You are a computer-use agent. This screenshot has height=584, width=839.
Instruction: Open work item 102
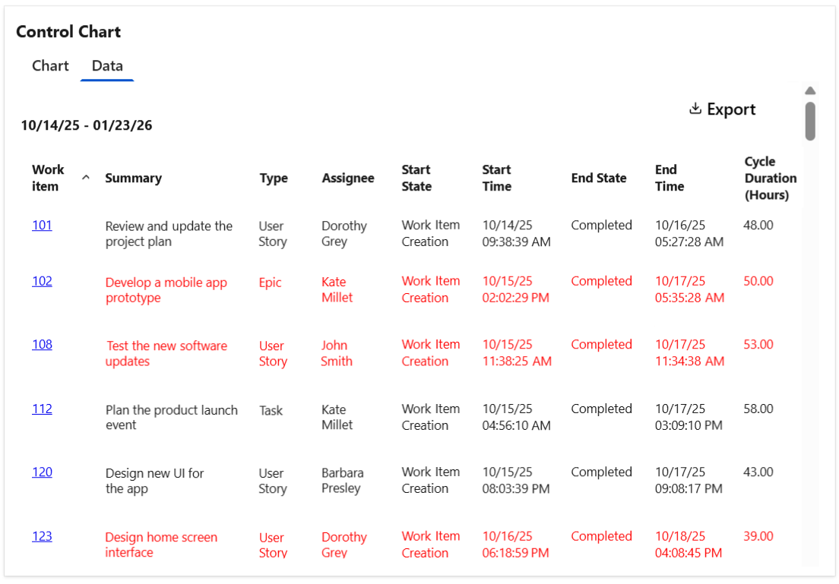[41, 281]
